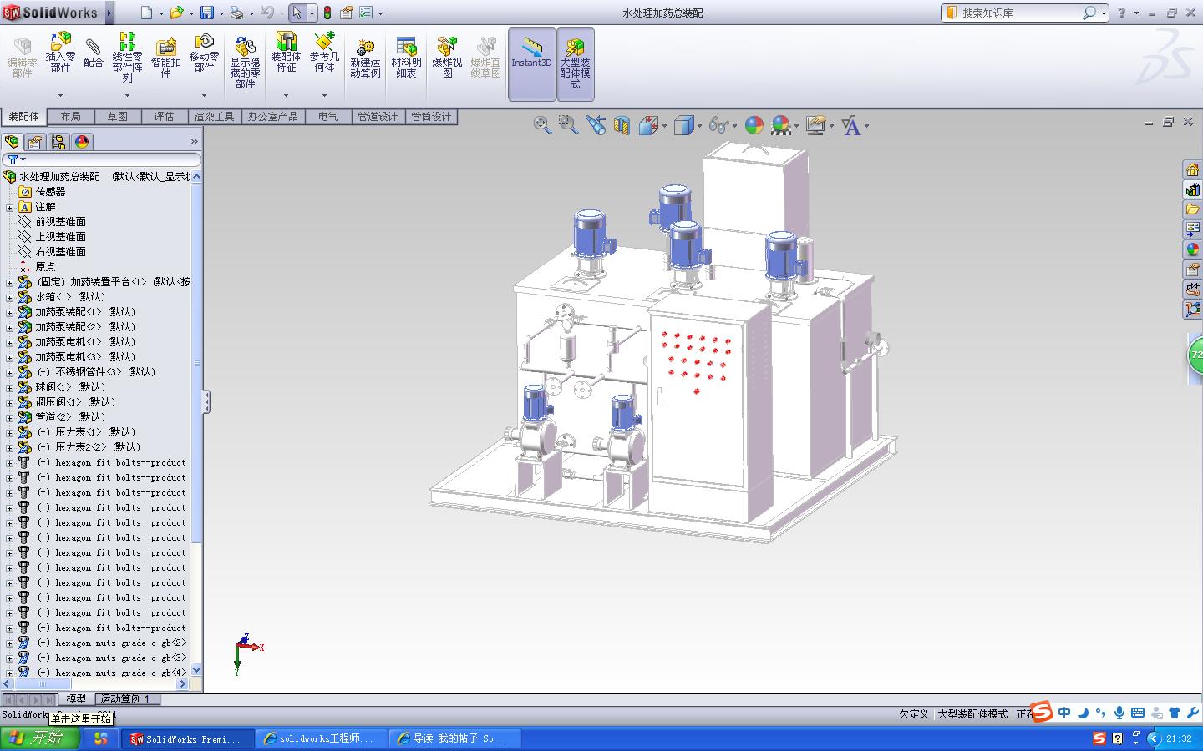
Task: Select Reference Geometry (参考几何体) tool
Action: [324, 52]
